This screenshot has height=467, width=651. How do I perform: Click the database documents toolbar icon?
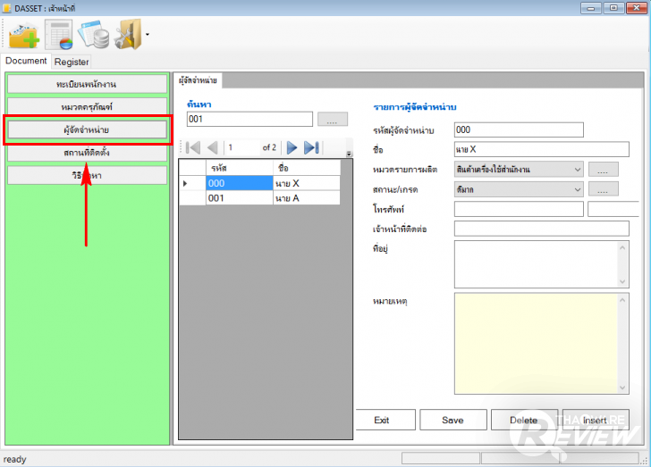click(x=94, y=34)
